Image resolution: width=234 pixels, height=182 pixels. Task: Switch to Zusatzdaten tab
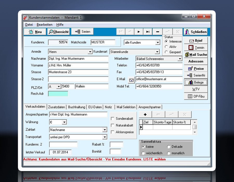pyautogui.click(x=56, y=107)
